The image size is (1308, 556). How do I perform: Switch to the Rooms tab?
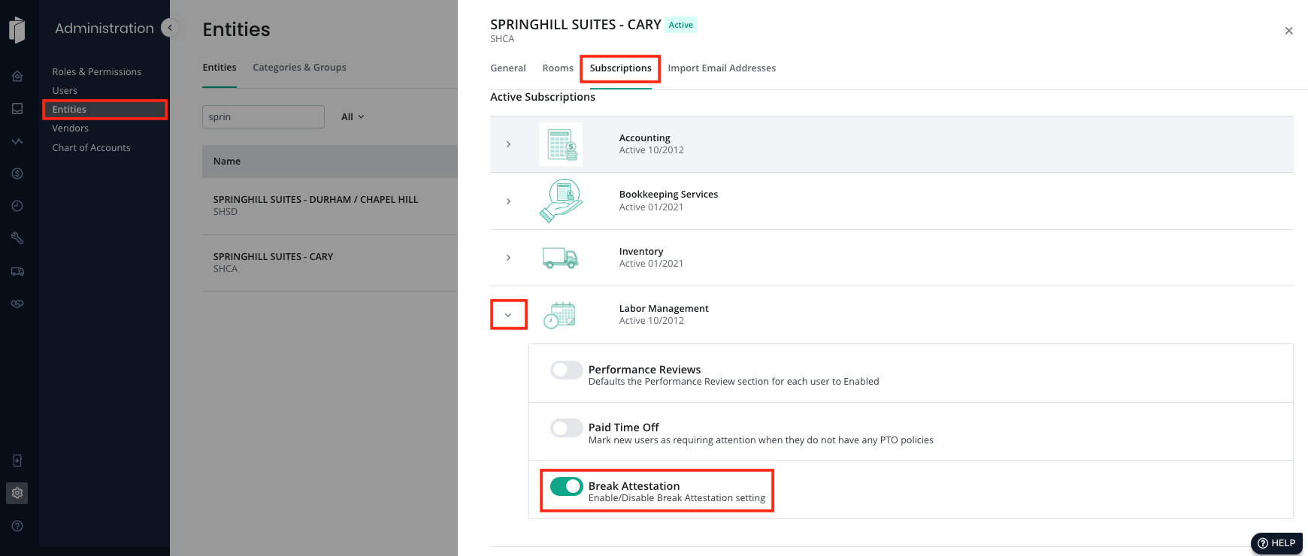tap(558, 68)
